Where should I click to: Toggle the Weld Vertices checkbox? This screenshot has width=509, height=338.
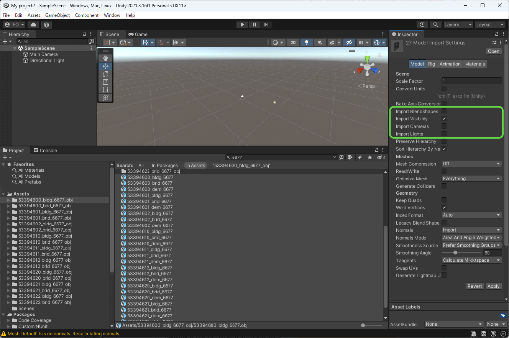click(444, 208)
